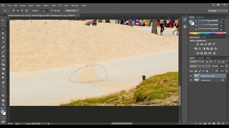Screen dimensions: 229x128
Task: Toggle the Anti-alias checkbox
Action: tap(51, 11)
